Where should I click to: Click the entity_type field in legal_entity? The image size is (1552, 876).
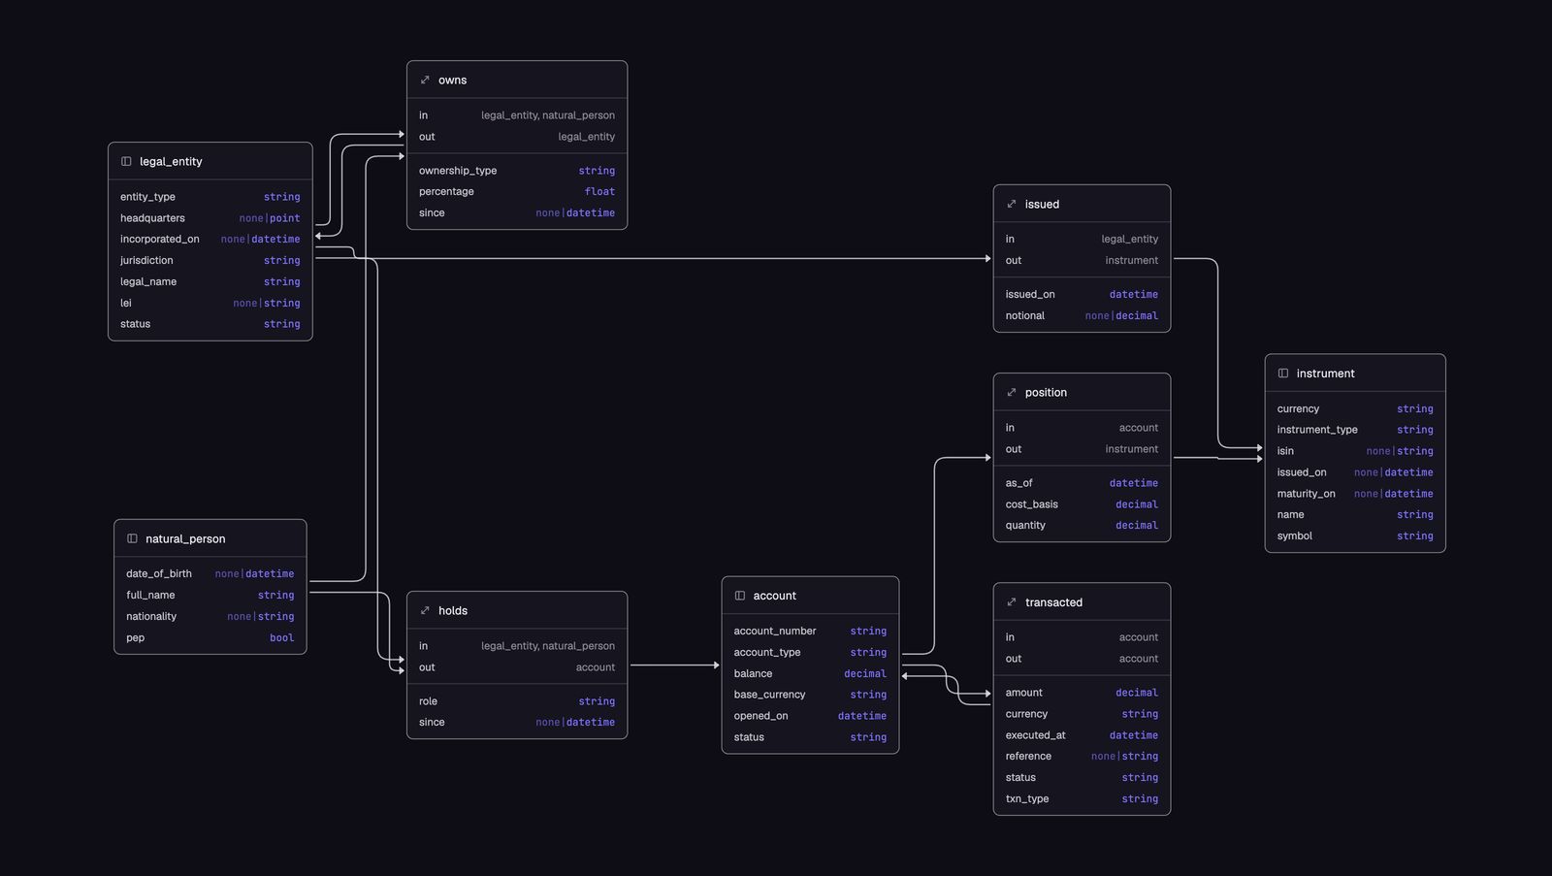click(x=210, y=197)
